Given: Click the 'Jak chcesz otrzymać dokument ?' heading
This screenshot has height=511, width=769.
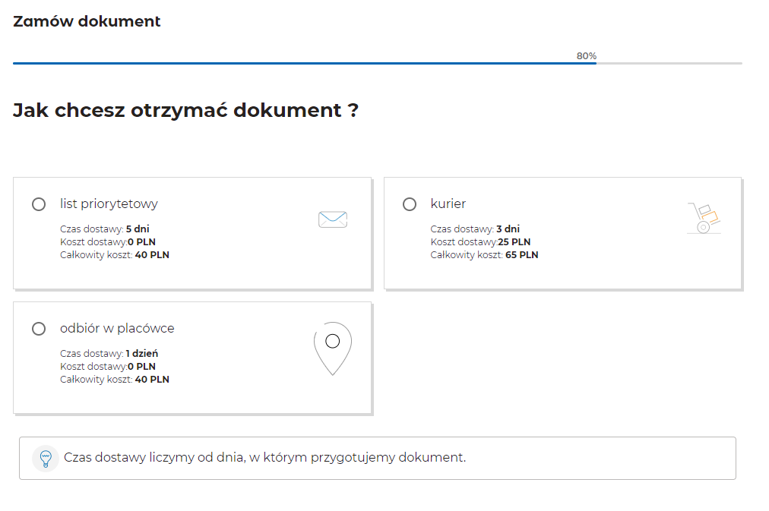Looking at the screenshot, I should 185,110.
